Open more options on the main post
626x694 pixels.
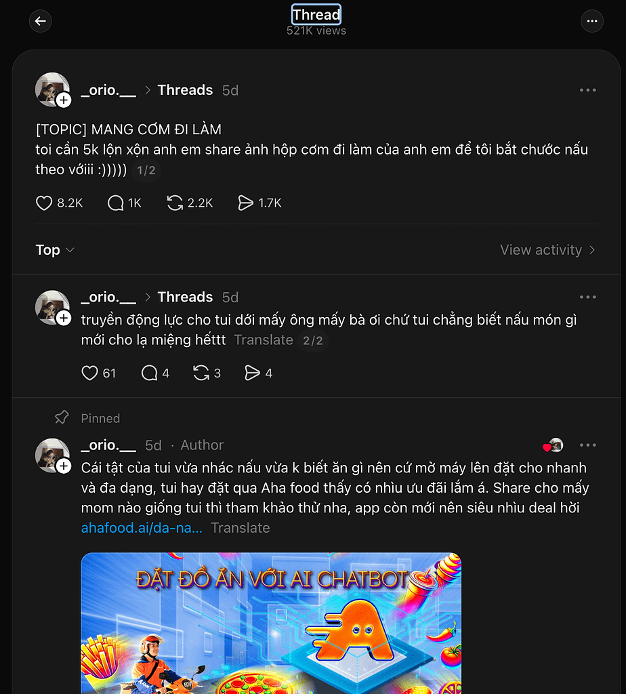tap(587, 90)
